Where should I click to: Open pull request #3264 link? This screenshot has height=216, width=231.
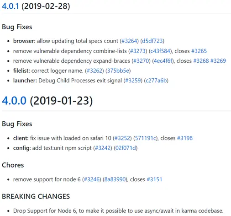pyautogui.click(x=129, y=41)
